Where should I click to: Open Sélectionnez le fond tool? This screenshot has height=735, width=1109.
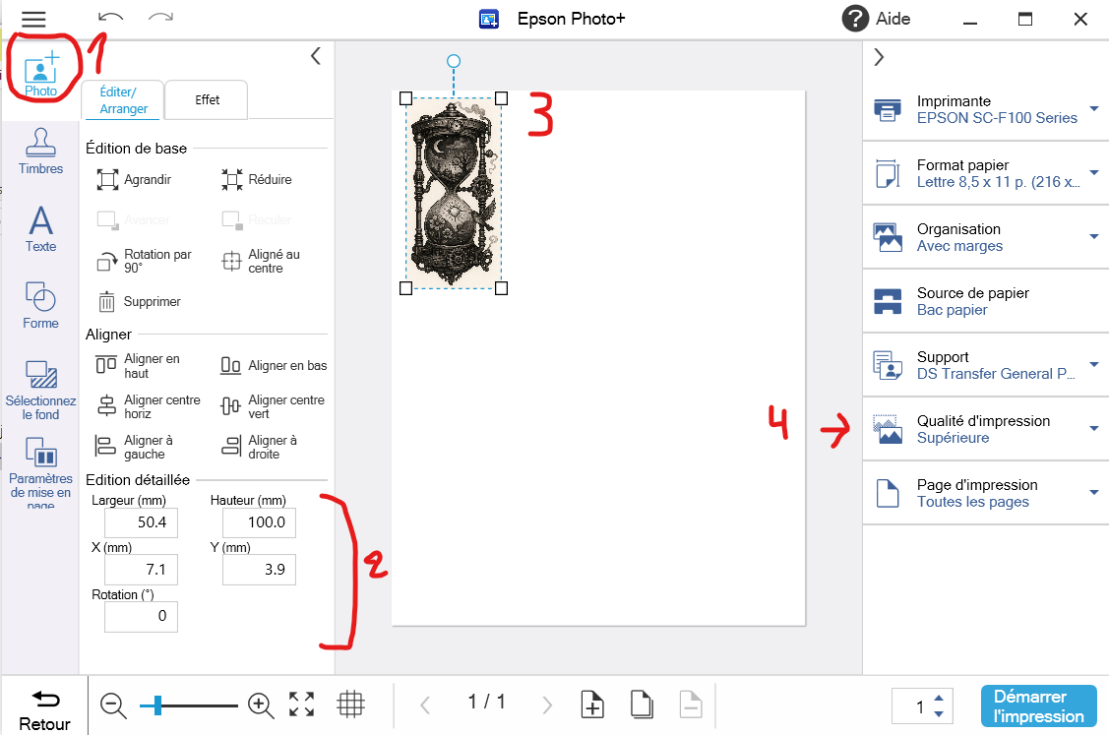(40, 391)
